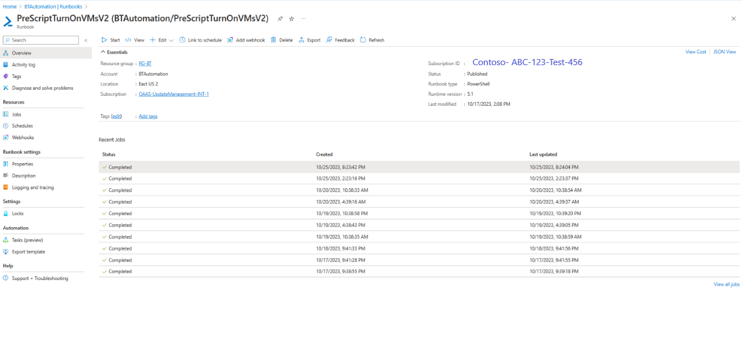
Task: Click the Schedules sidebar icon
Action: tap(6, 126)
